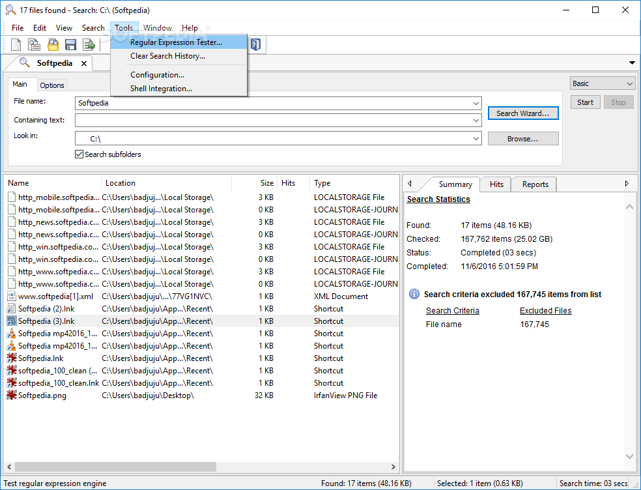Sort by the Type column header
The height and width of the screenshot is (490, 641).
[354, 183]
